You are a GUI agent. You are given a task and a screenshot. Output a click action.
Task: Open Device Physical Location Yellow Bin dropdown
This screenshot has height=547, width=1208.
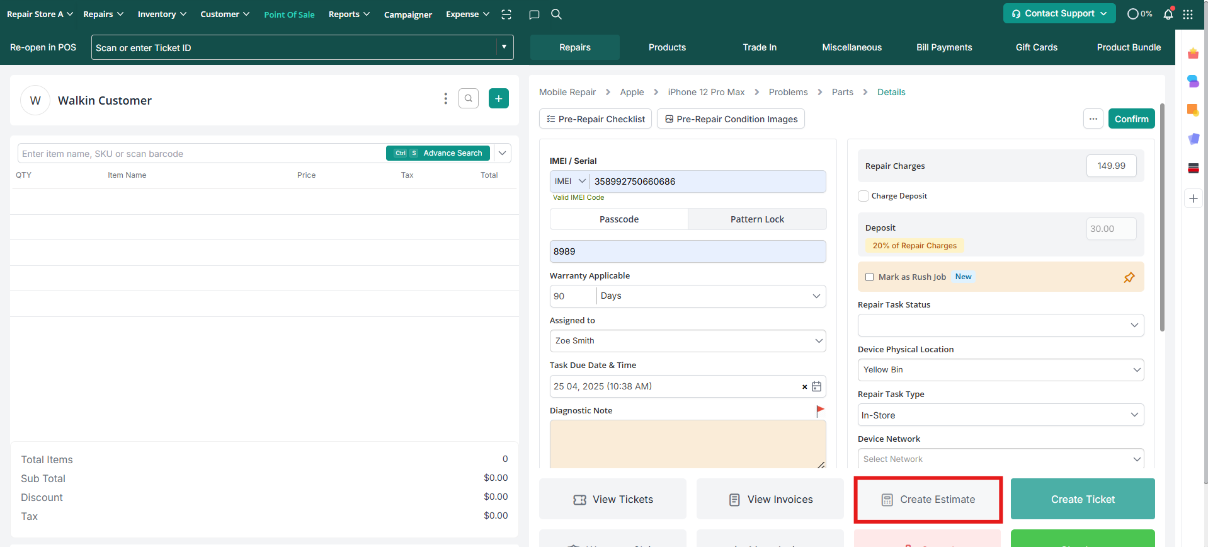point(1001,370)
